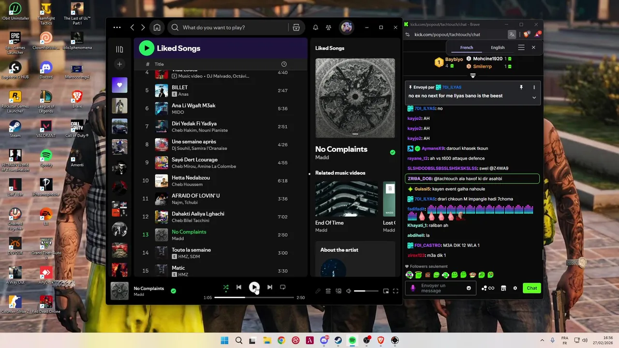Open the Kick emoji picker smiley
The image size is (619, 348).
click(x=469, y=288)
